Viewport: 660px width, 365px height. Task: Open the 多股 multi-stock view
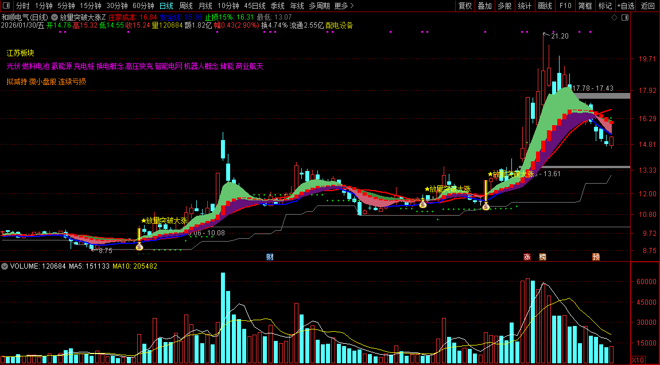pyautogui.click(x=504, y=6)
